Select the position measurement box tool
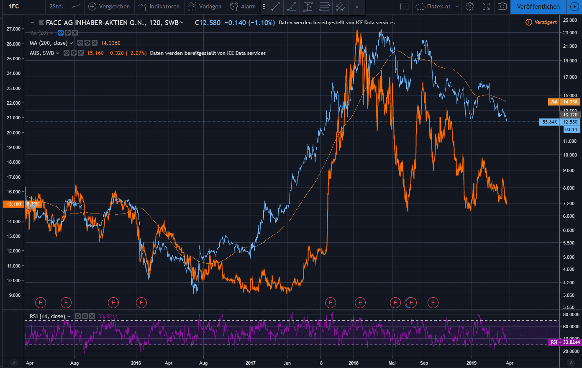 pos(308,7)
